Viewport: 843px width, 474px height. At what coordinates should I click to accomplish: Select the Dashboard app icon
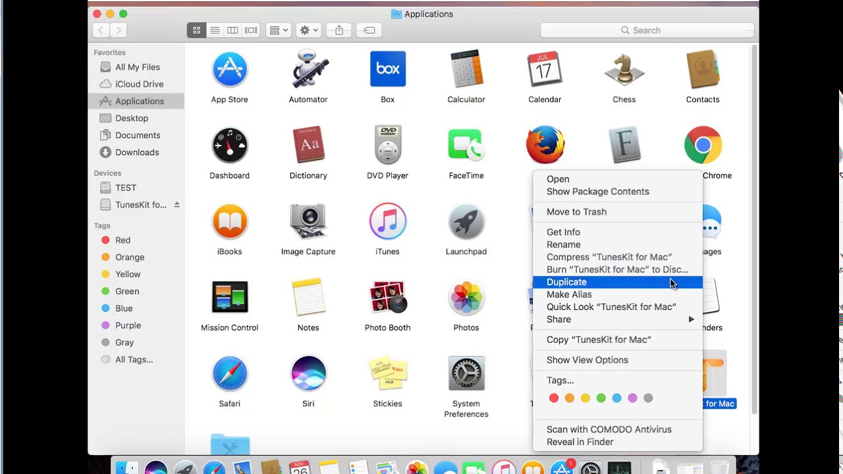point(229,145)
